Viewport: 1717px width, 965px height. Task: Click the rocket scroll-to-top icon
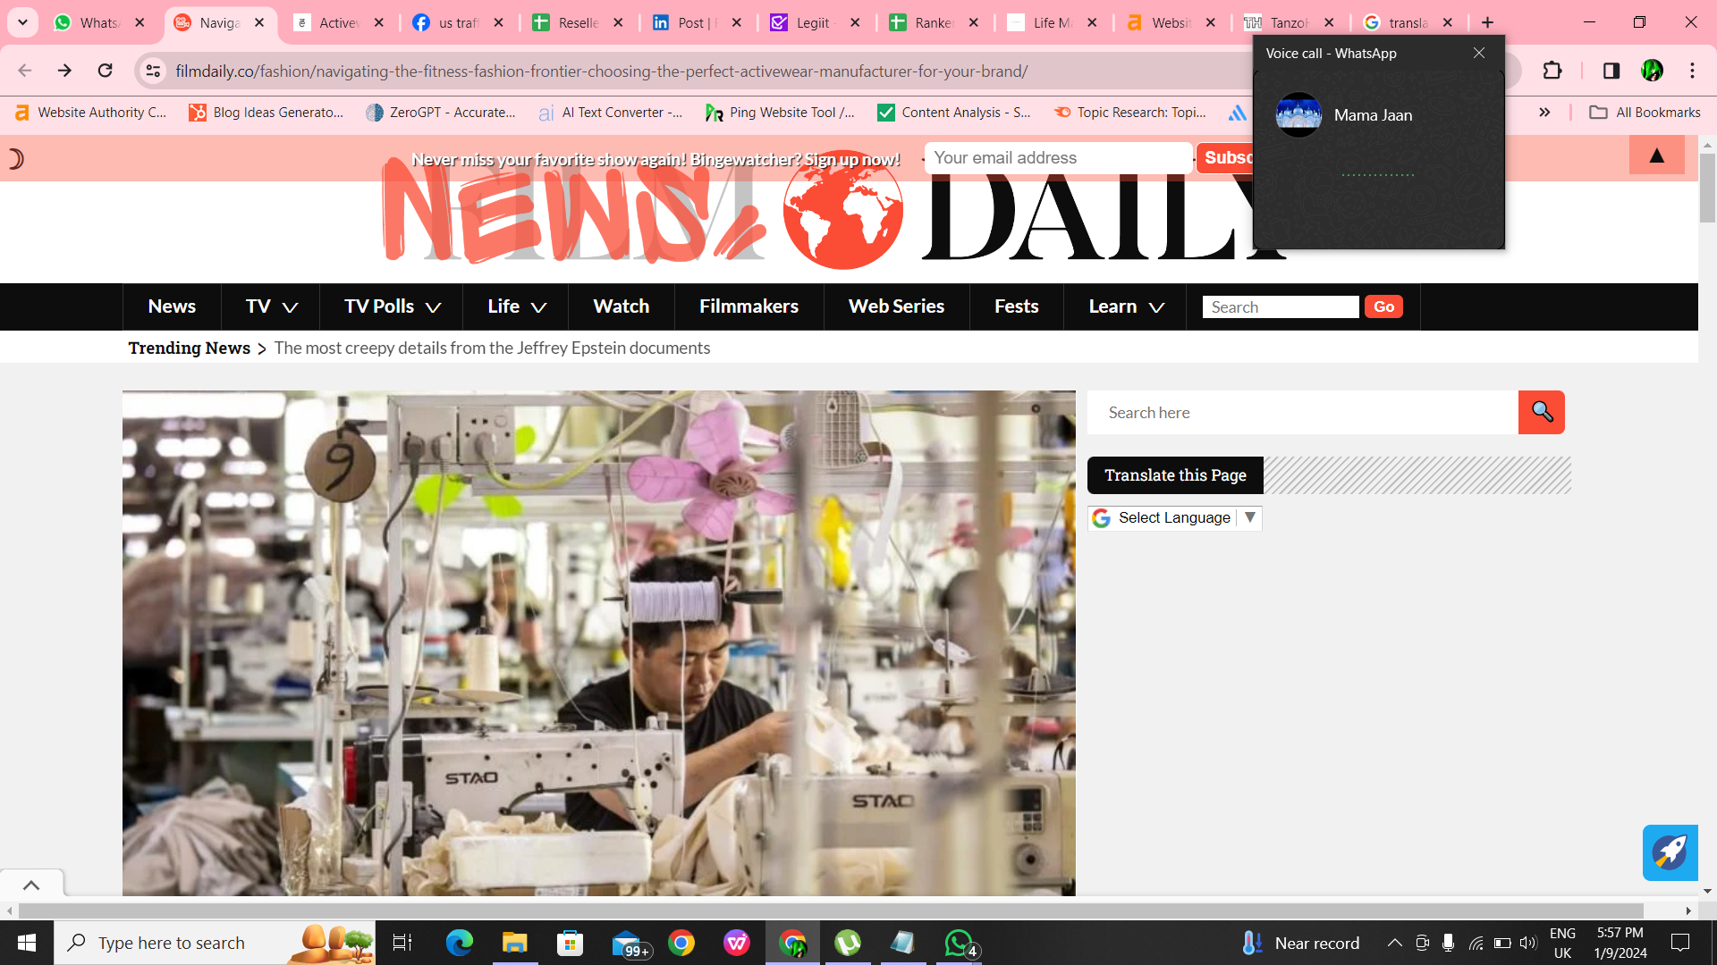pyautogui.click(x=1670, y=852)
